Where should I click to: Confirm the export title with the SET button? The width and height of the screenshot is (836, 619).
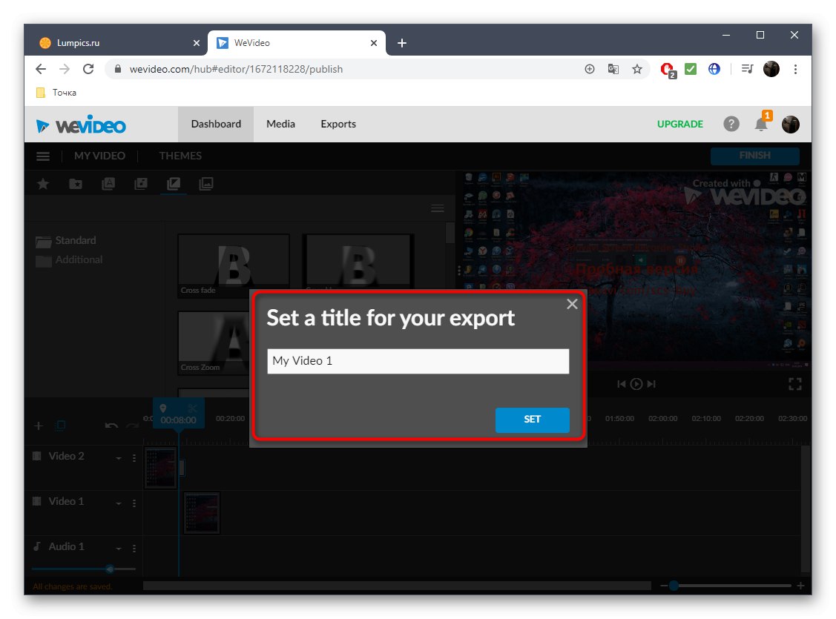point(532,420)
